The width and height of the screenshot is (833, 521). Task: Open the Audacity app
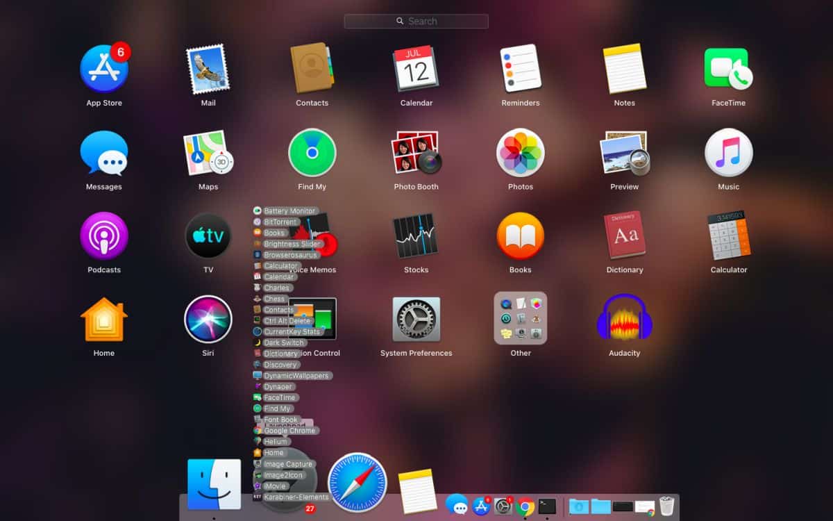point(625,318)
